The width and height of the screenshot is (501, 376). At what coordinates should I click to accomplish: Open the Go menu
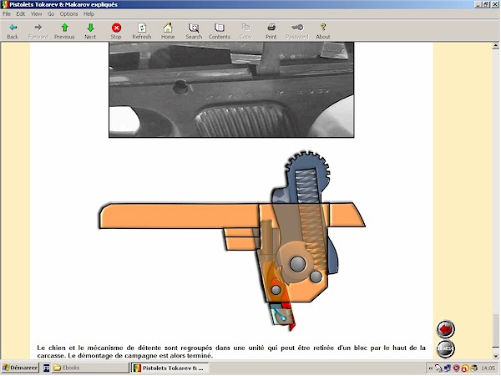click(x=51, y=13)
